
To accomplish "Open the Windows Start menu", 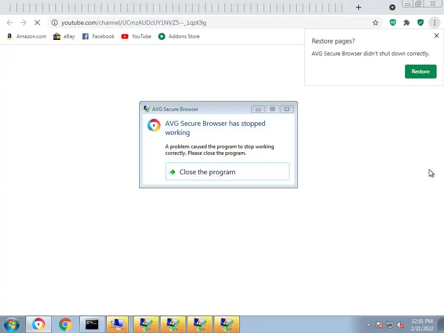I will [x=12, y=324].
